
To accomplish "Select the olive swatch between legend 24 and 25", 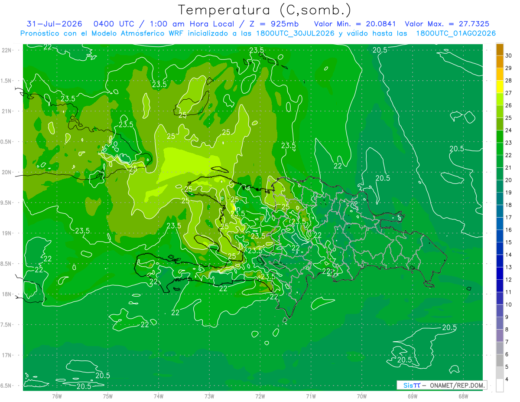I will click(500, 124).
